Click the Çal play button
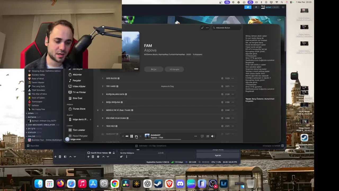The height and width of the screenshot is (191, 339). (x=154, y=69)
